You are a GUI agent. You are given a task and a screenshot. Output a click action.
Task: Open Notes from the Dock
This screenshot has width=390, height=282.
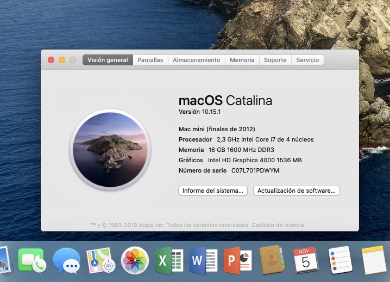(374, 260)
